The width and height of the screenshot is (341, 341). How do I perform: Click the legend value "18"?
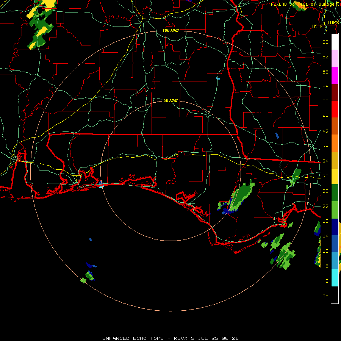(x=325, y=221)
